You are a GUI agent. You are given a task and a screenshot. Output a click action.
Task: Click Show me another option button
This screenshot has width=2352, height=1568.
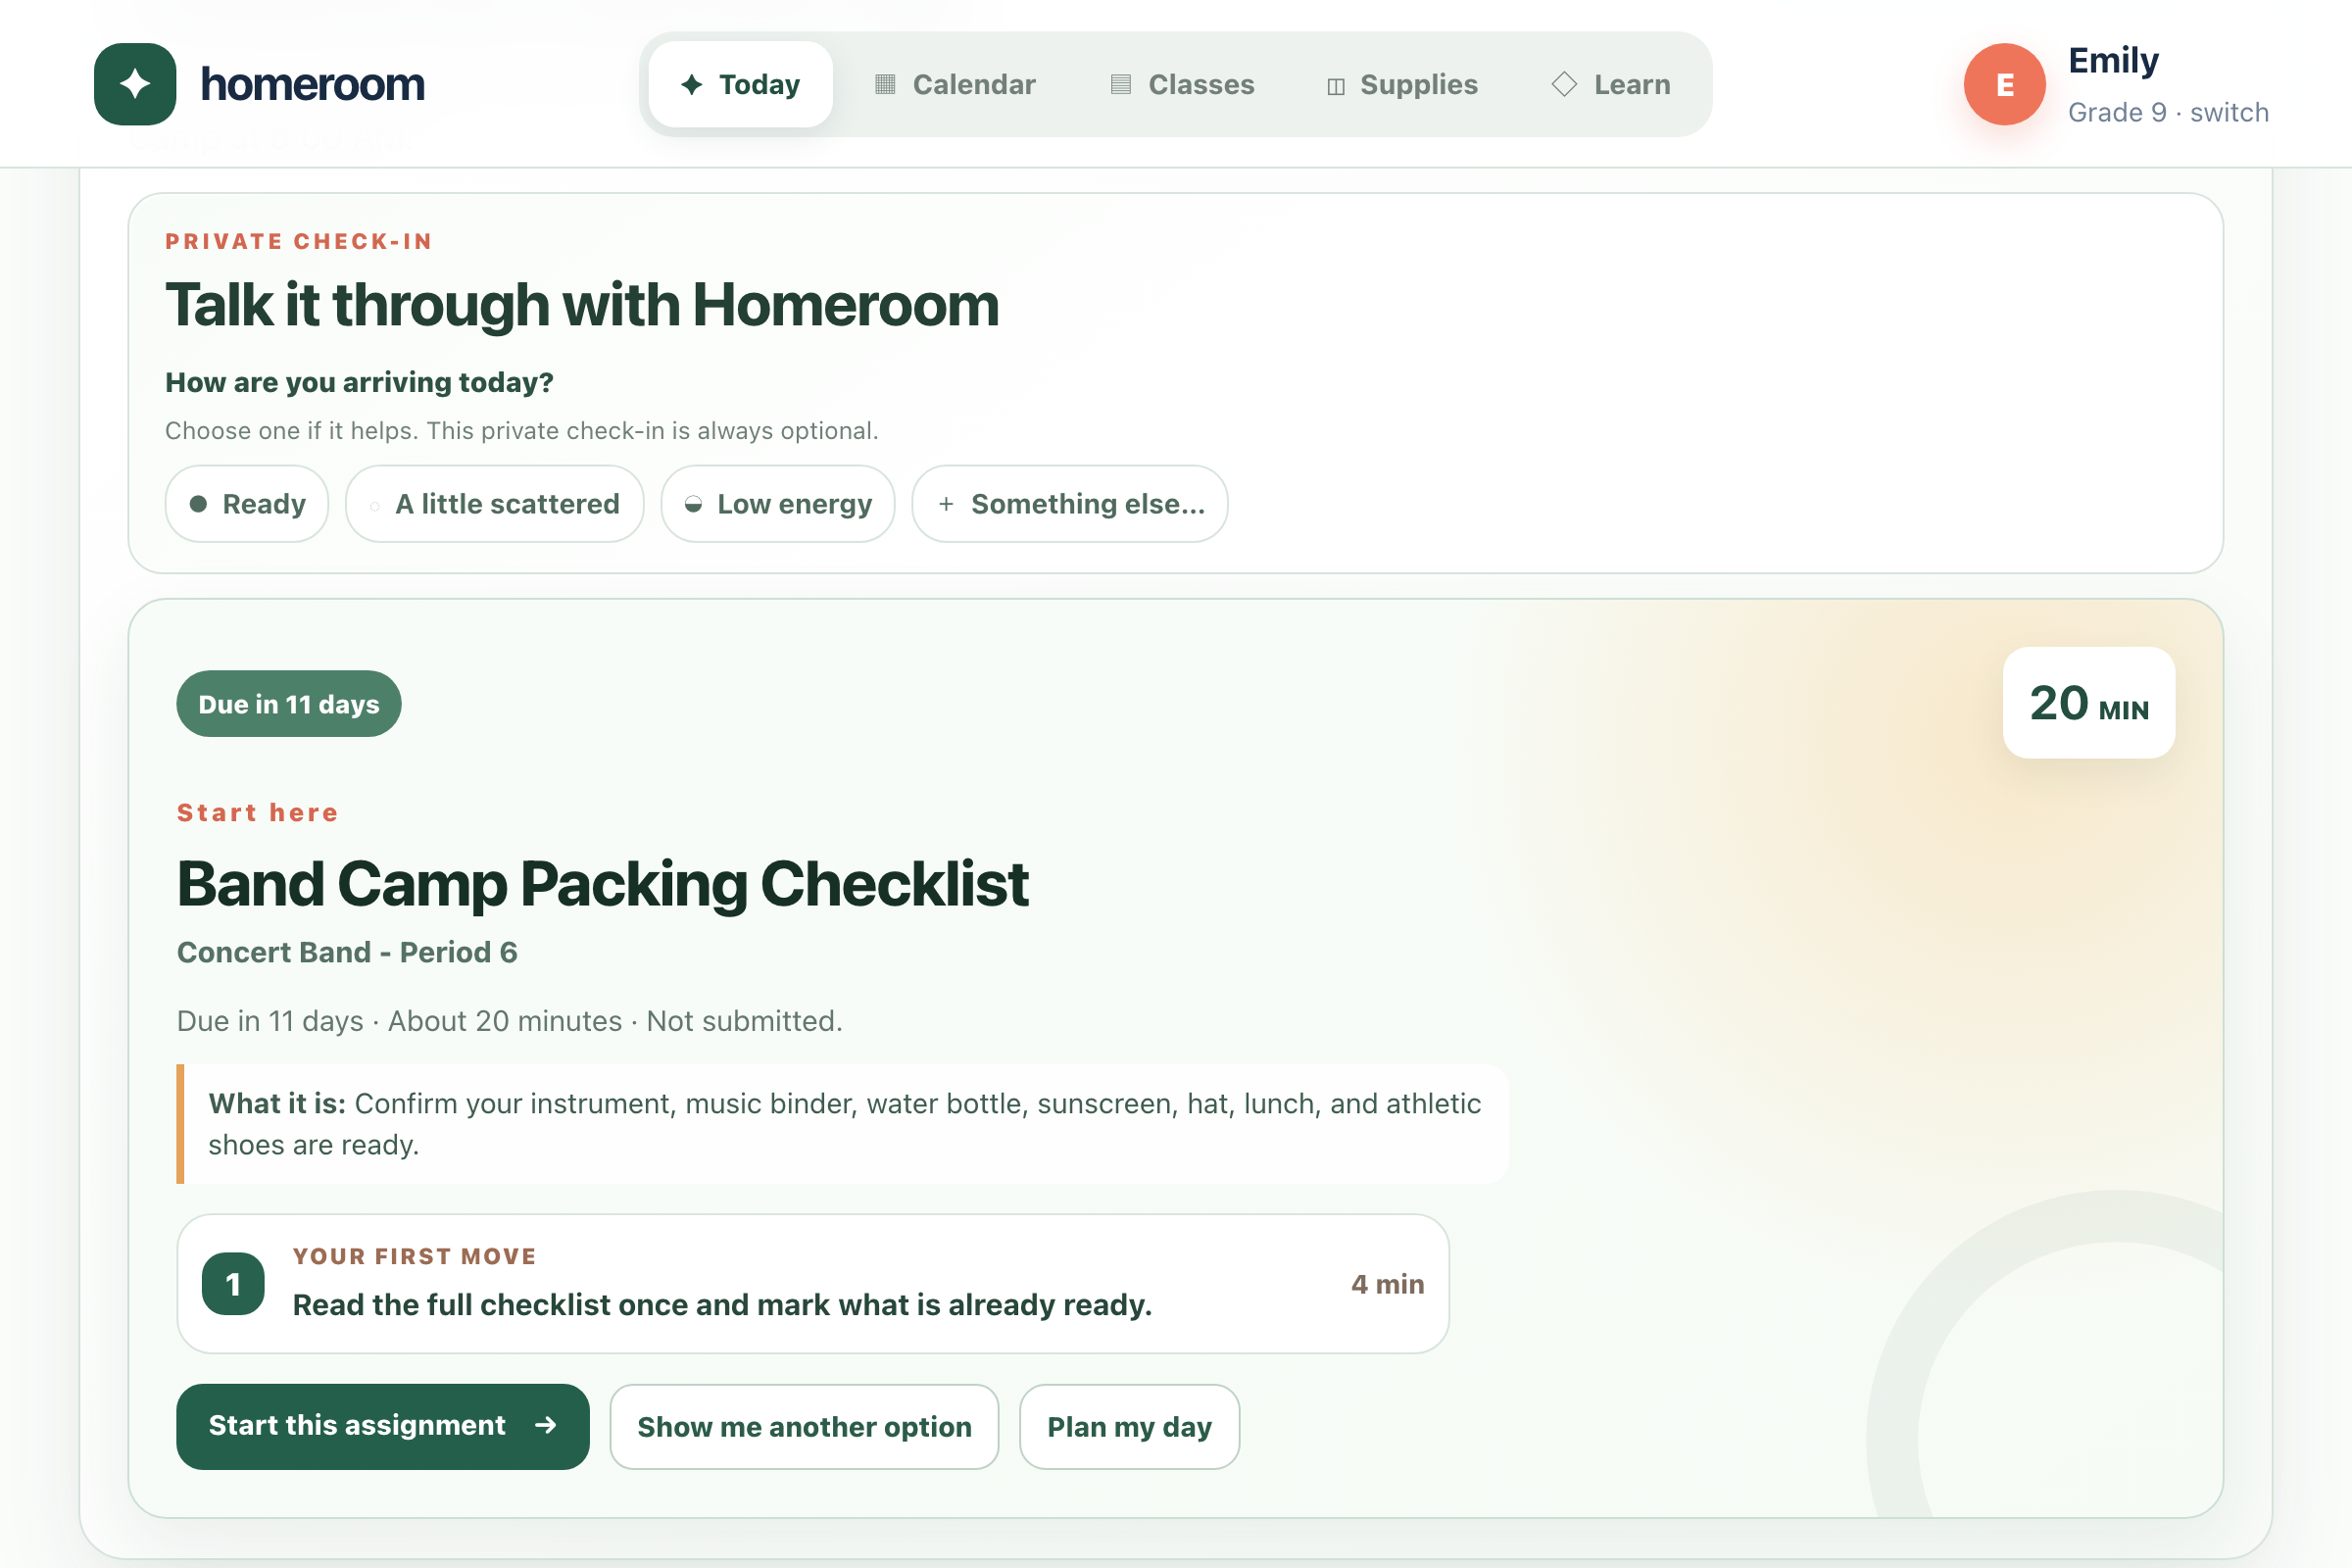point(805,1427)
